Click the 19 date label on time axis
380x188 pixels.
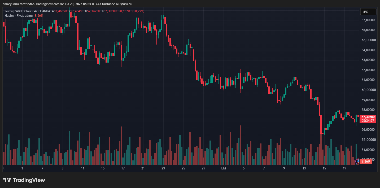click(344, 168)
